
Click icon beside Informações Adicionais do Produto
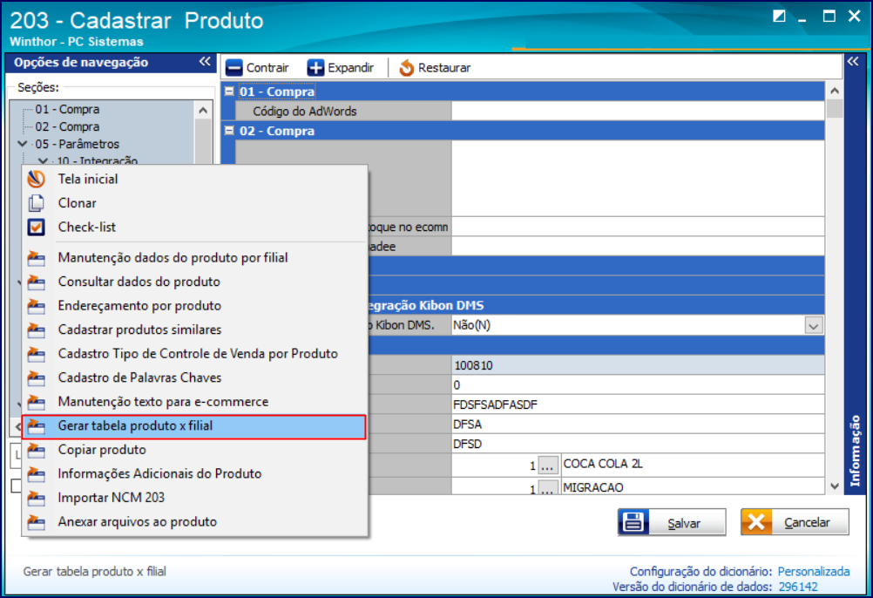pyautogui.click(x=37, y=474)
